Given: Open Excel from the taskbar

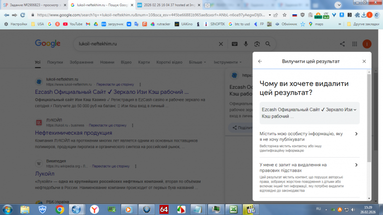Looking at the screenshot, I should tap(233, 210).
